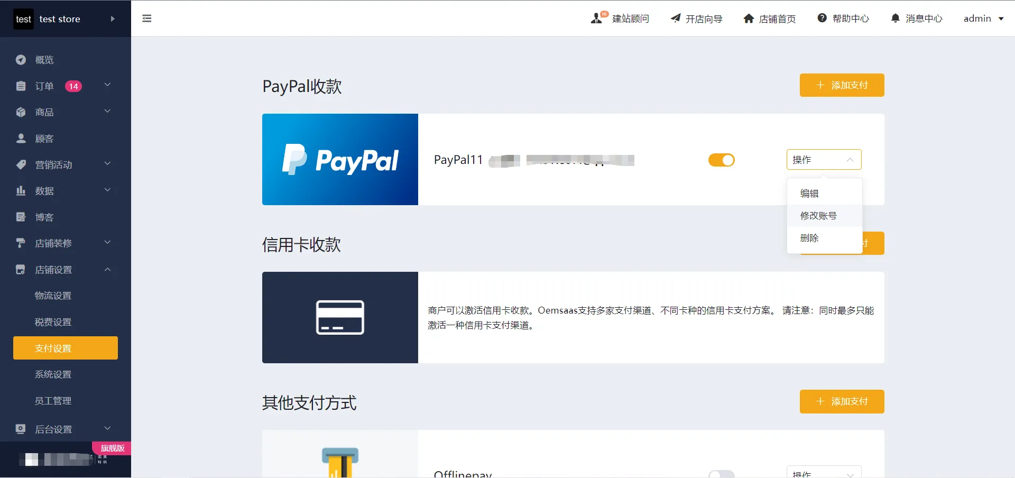Click the PayPal logo banner
Screen dimensions: 1015x478
(x=340, y=159)
